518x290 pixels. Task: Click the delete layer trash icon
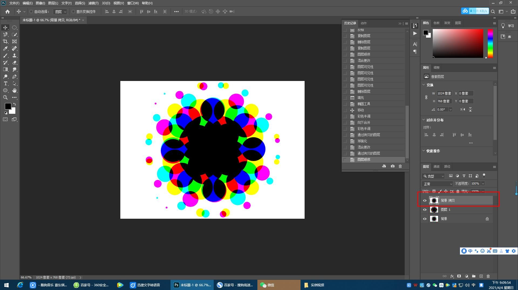point(488,276)
